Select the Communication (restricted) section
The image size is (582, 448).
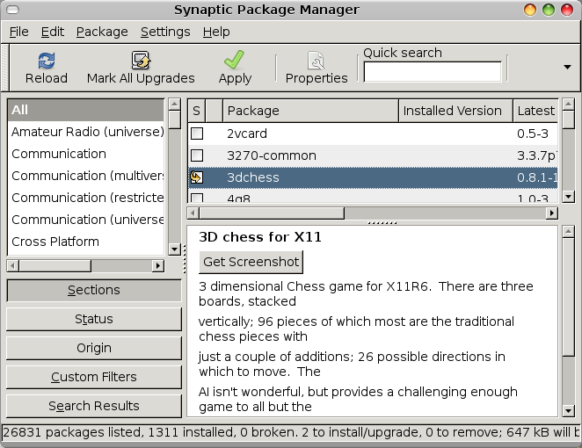pyautogui.click(x=86, y=198)
